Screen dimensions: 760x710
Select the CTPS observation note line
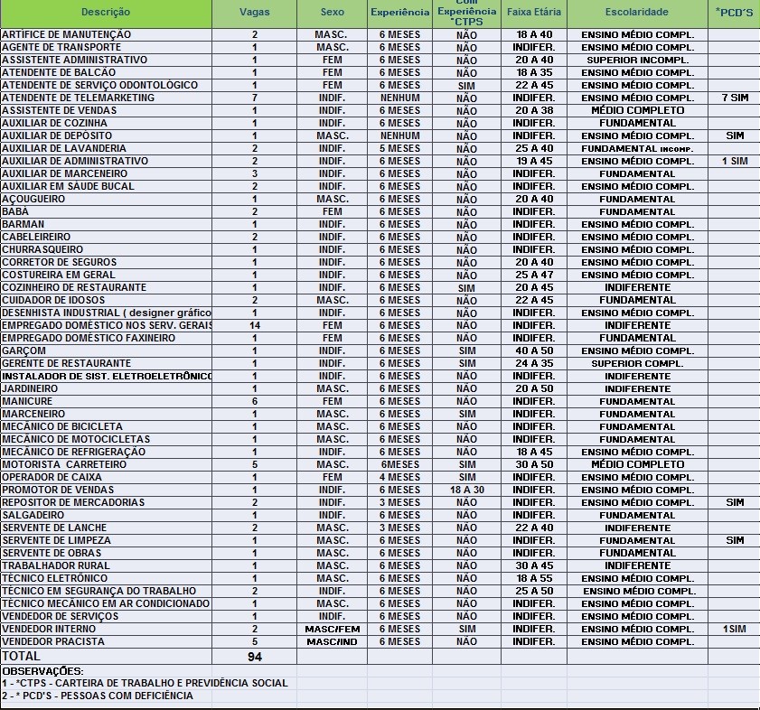(x=145, y=683)
